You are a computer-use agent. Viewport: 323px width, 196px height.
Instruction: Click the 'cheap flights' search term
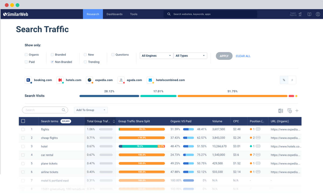(49, 138)
